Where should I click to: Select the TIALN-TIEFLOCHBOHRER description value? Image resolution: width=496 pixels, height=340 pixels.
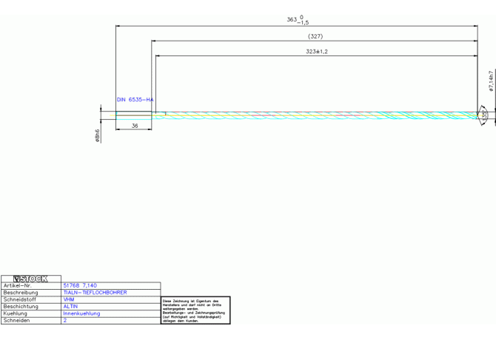click(x=95, y=293)
